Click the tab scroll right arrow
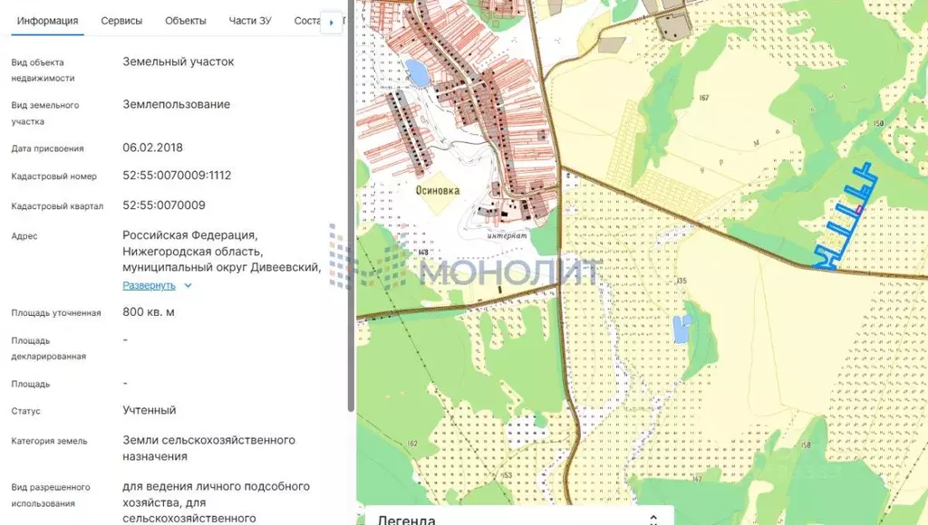 [332, 22]
